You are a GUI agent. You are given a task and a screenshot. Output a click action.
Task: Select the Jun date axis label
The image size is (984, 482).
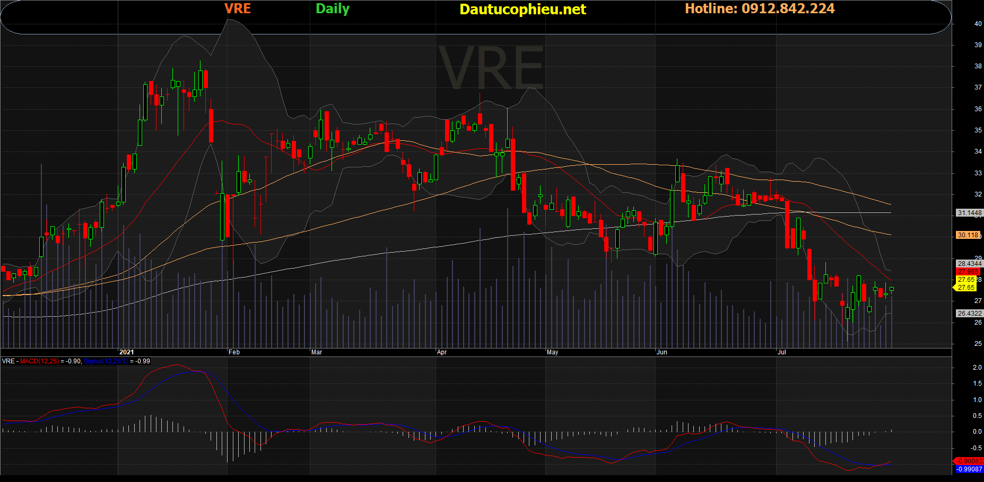point(662,352)
